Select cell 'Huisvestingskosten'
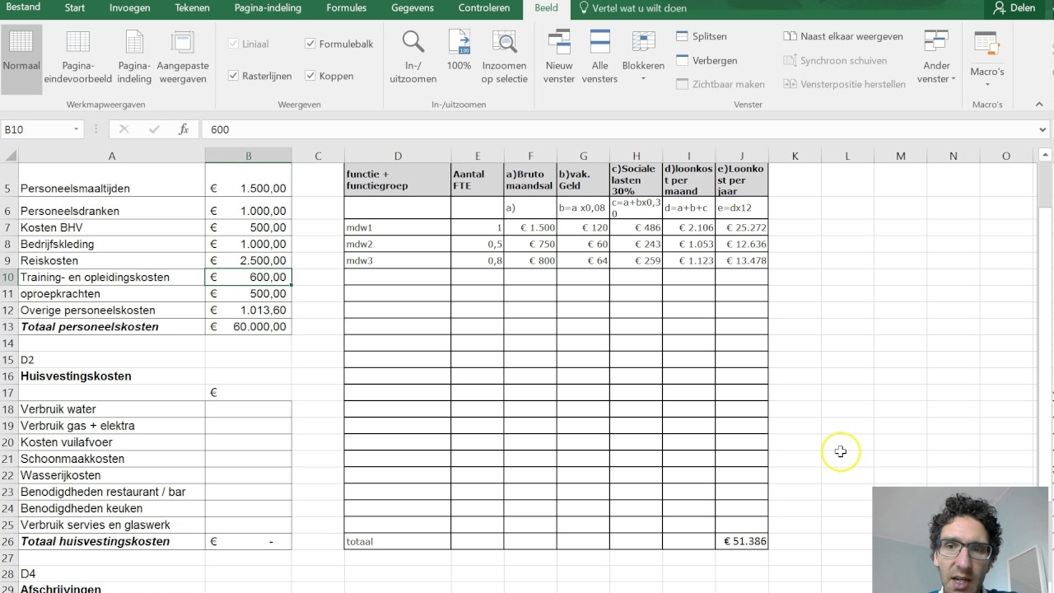Image resolution: width=1054 pixels, height=593 pixels. (112, 376)
